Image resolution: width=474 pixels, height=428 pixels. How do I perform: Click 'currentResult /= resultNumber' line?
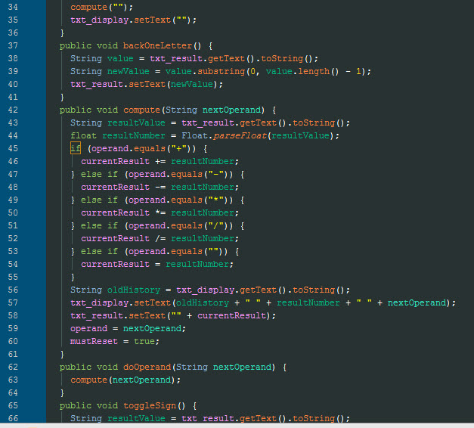coord(160,238)
